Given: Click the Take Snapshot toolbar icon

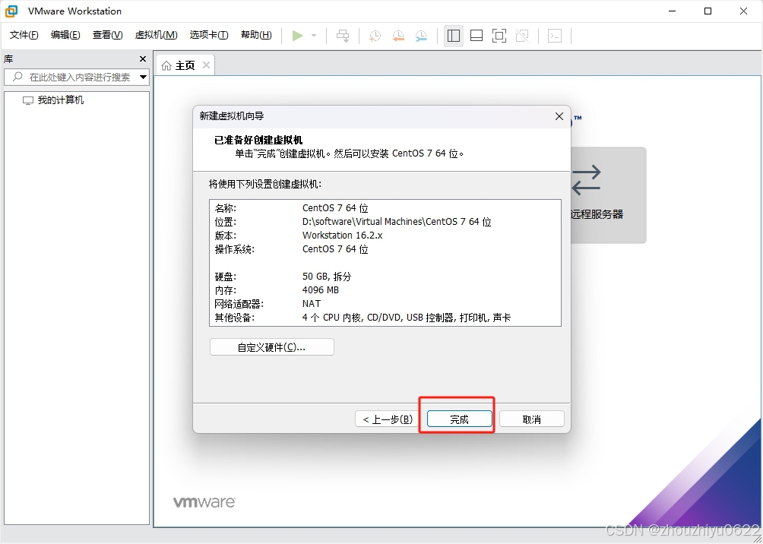Looking at the screenshot, I should [x=375, y=36].
